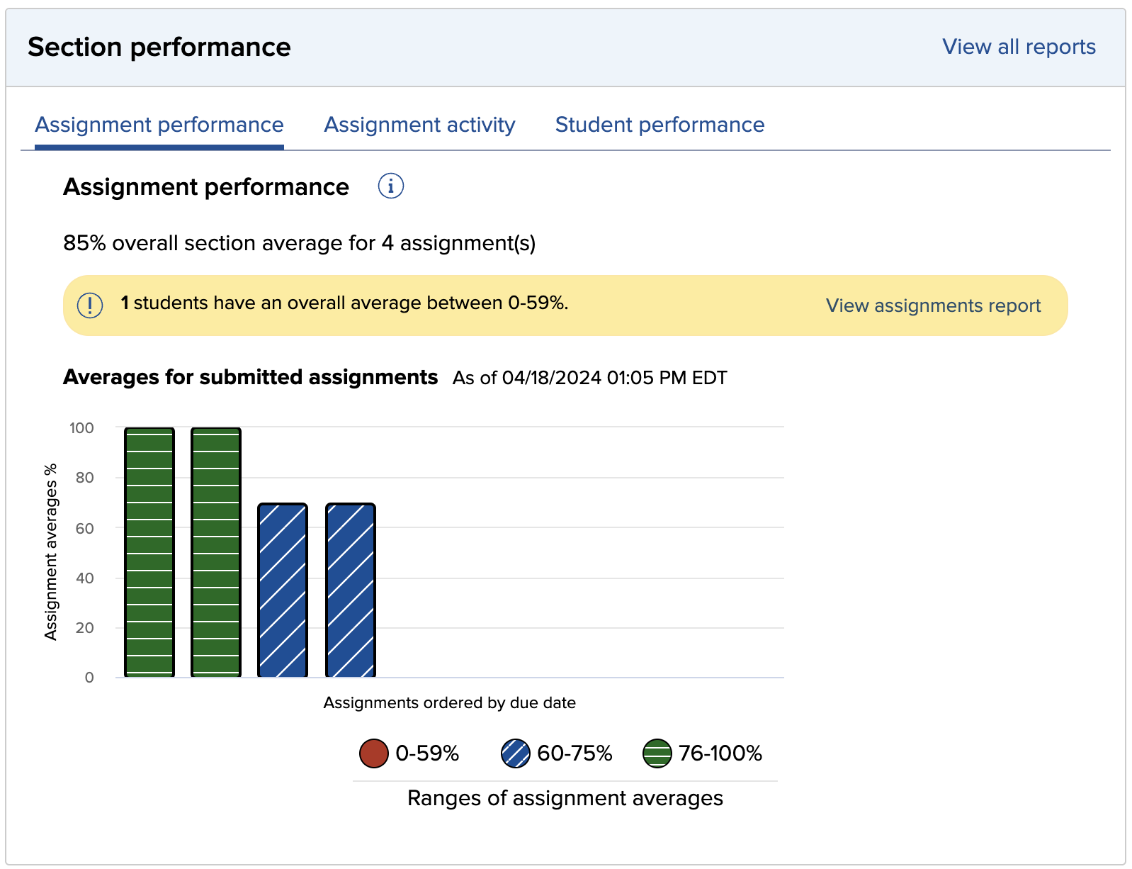This screenshot has width=1132, height=869.
Task: Click the blue striped 60-75% legend circle
Action: click(515, 753)
